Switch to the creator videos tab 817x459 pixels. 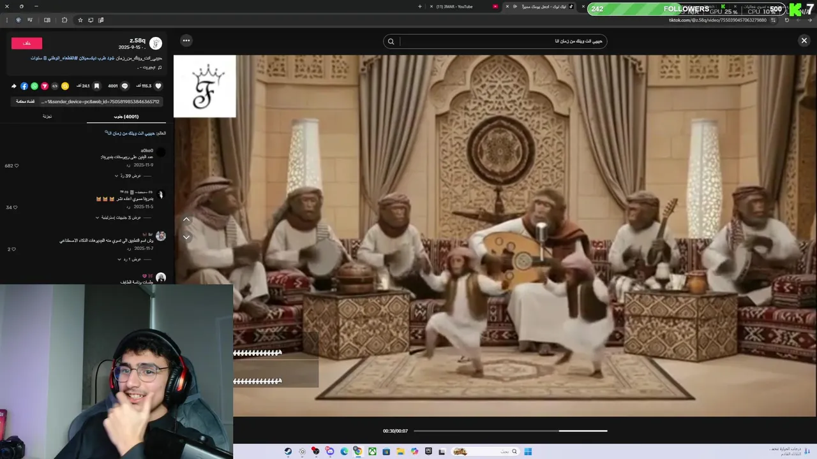click(47, 117)
